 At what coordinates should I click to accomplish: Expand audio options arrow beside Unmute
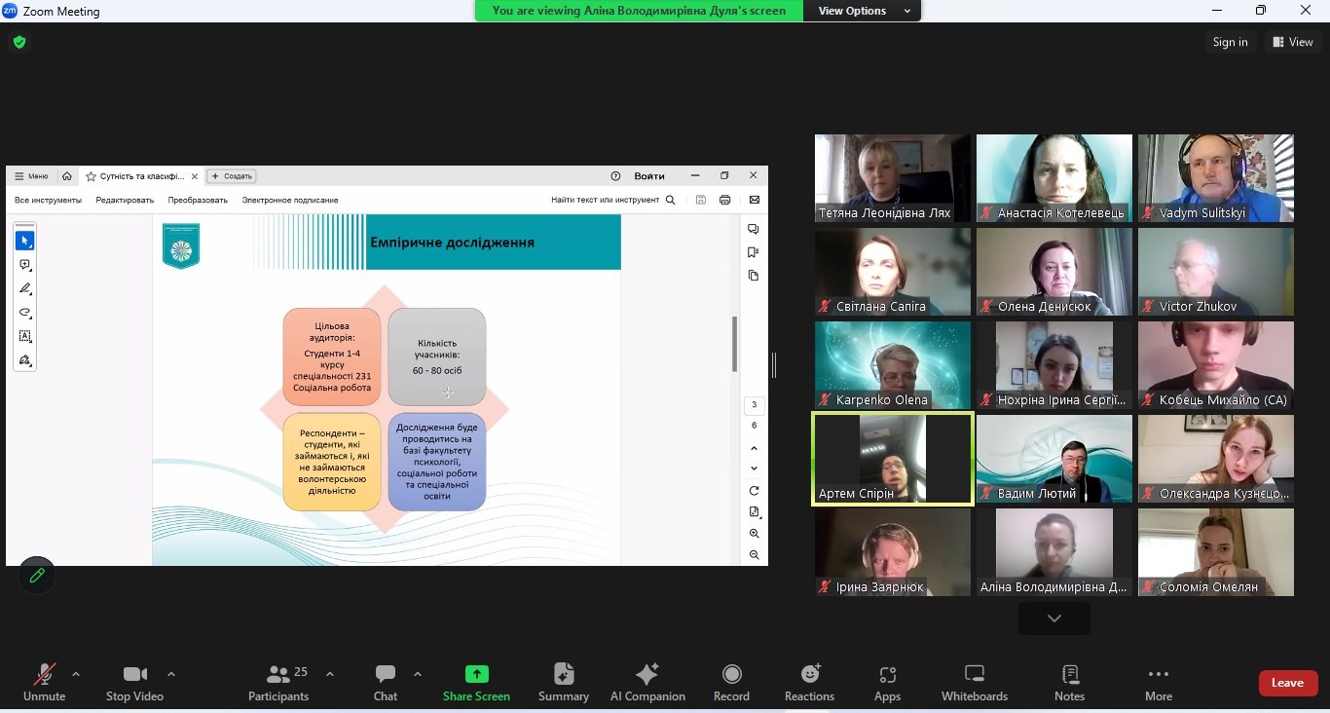coord(76,674)
